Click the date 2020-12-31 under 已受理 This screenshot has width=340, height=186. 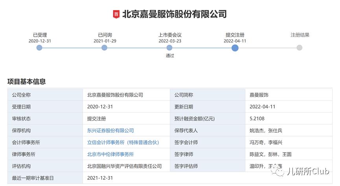(x=40, y=41)
